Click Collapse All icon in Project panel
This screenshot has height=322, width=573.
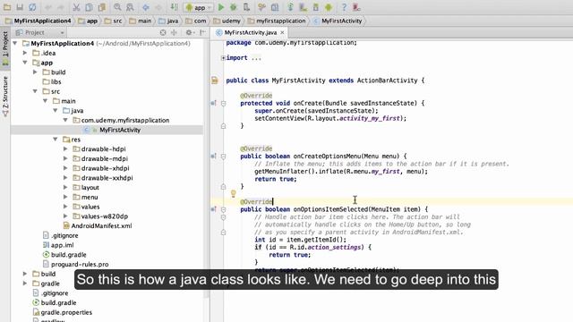(174, 32)
